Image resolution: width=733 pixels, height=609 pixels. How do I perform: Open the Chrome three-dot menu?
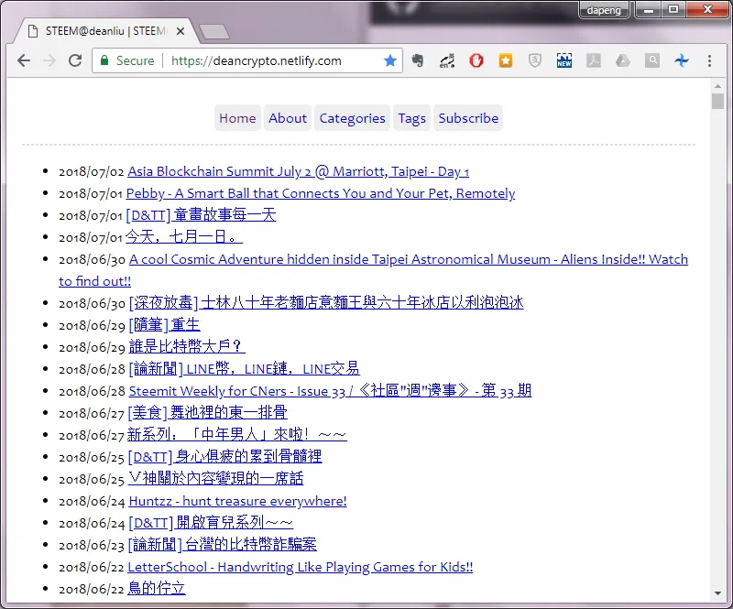[x=709, y=60]
